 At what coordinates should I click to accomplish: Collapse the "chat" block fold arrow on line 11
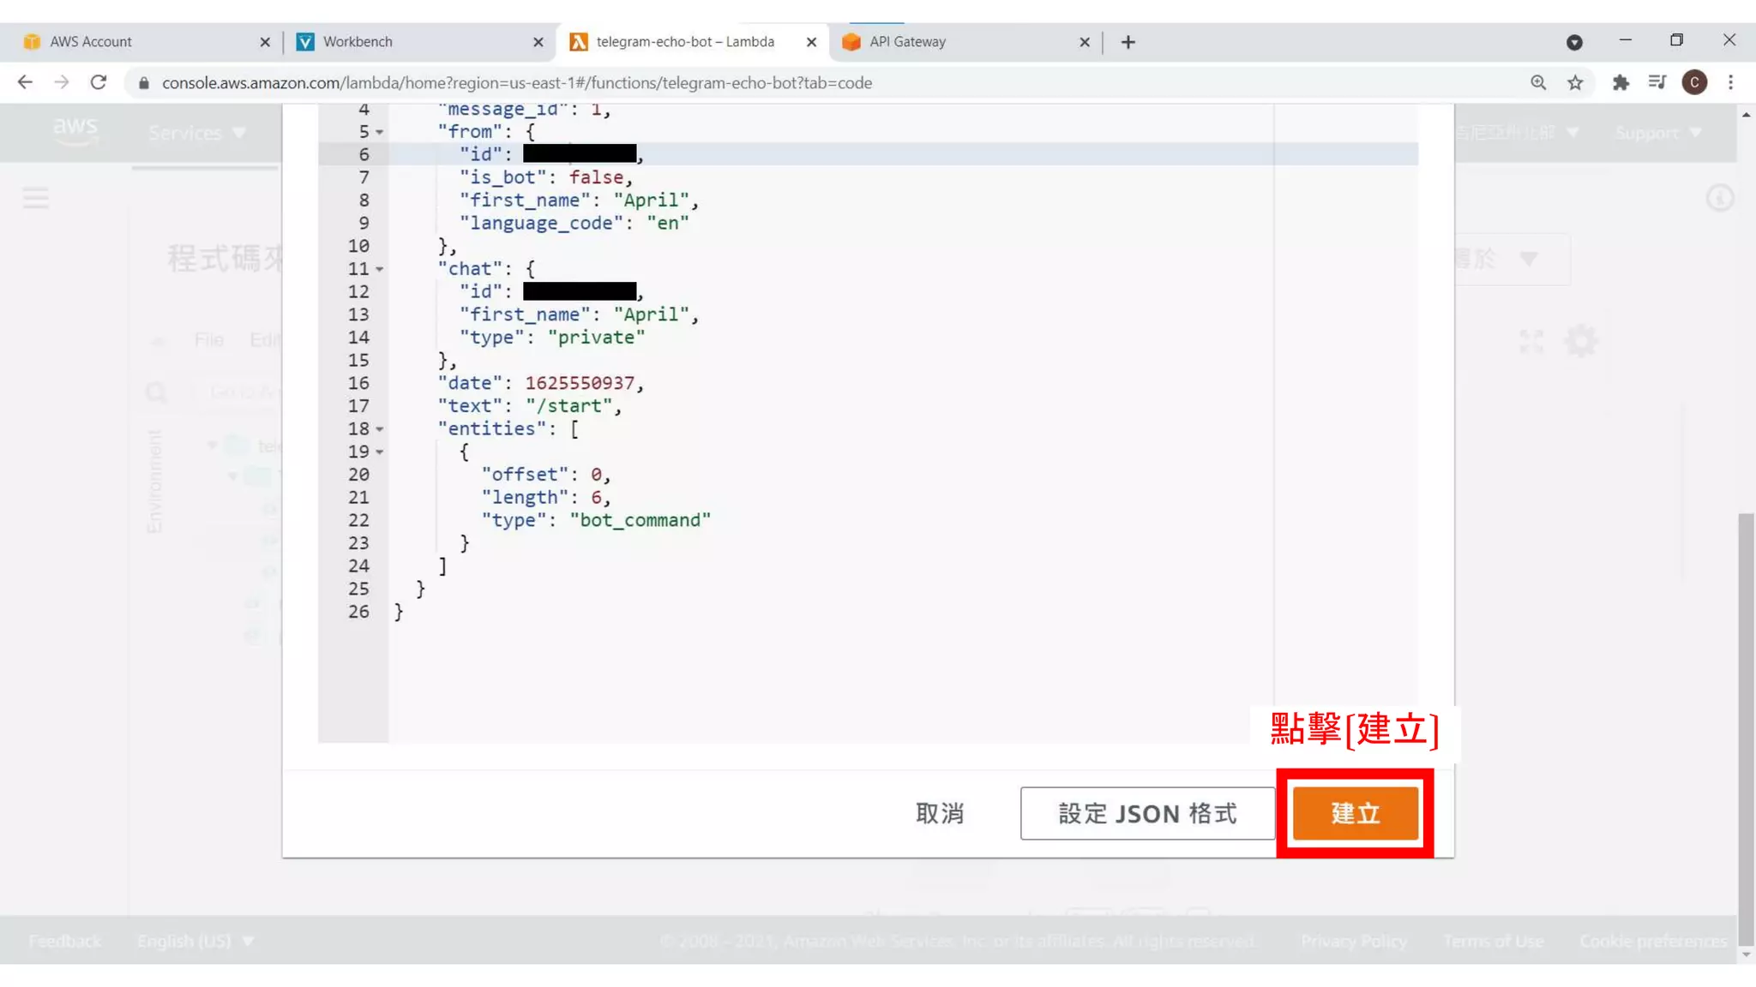379,269
